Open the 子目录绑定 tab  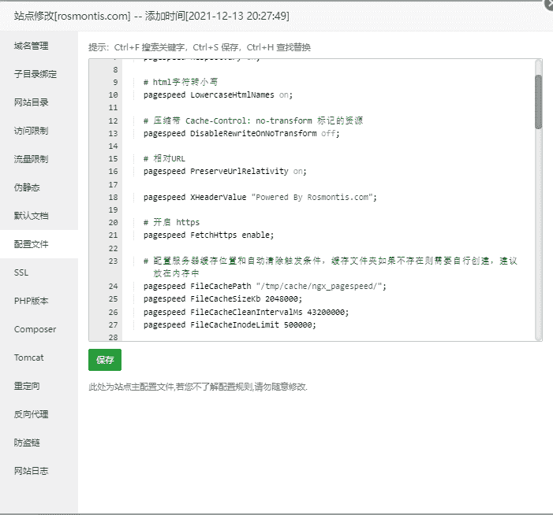[x=39, y=74]
